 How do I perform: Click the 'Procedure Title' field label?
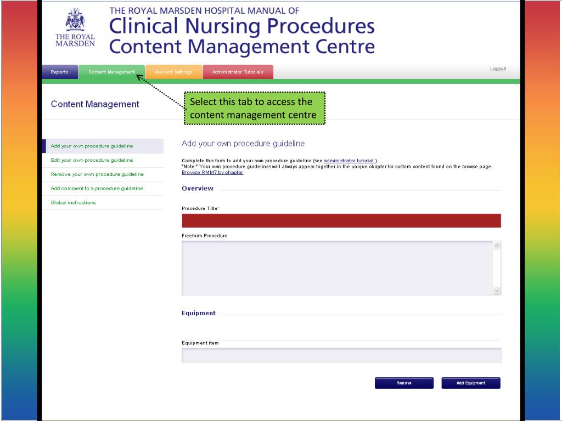[x=200, y=208]
